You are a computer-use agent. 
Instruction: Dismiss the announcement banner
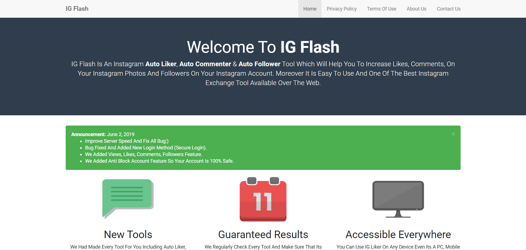(453, 134)
